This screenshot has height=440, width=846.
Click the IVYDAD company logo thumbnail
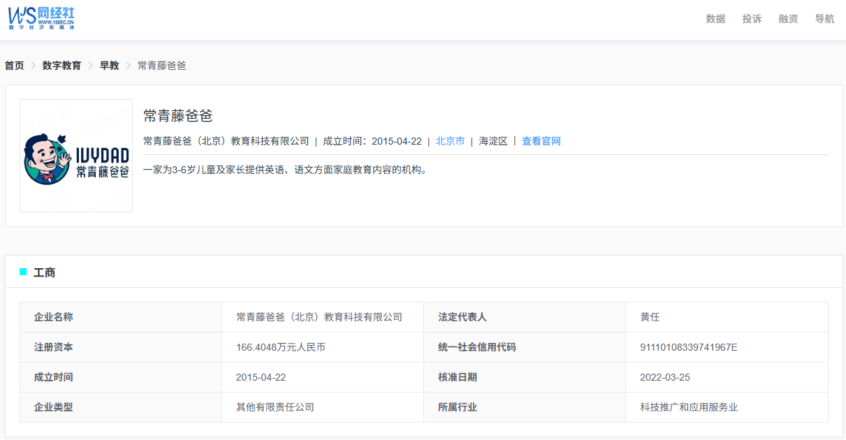(x=76, y=156)
